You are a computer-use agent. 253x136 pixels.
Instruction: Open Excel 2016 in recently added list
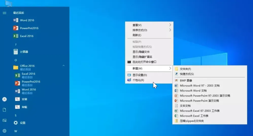tap(23, 36)
